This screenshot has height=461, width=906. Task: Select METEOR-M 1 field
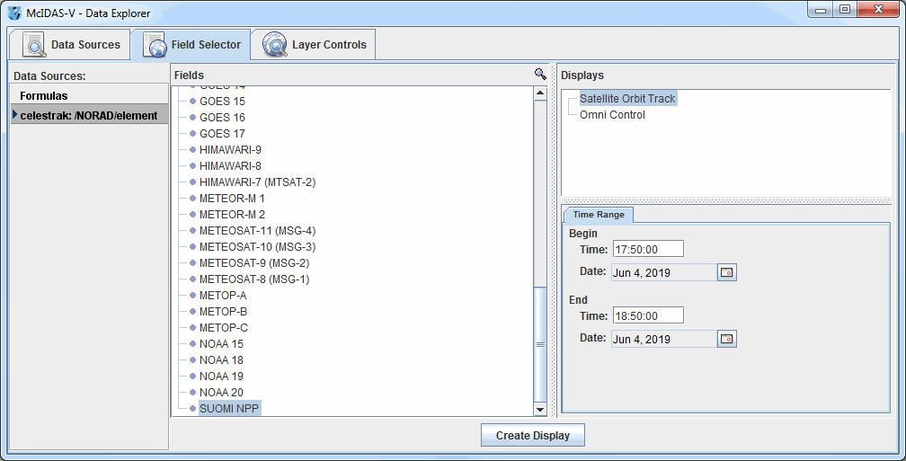click(232, 198)
